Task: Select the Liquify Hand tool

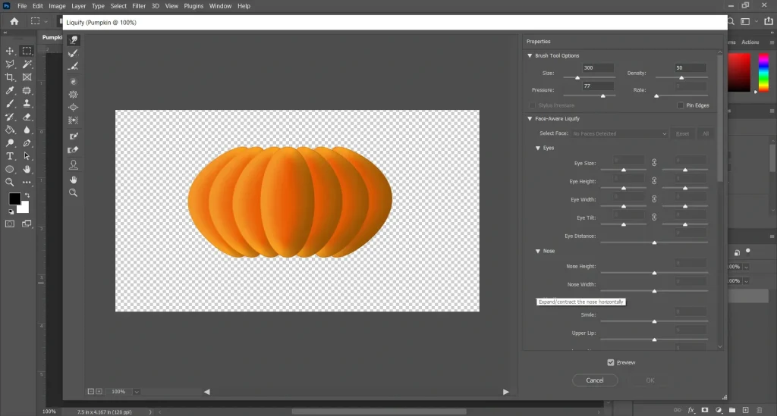Action: 74,180
